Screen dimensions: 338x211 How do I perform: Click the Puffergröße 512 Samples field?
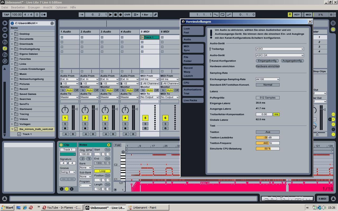(267, 98)
